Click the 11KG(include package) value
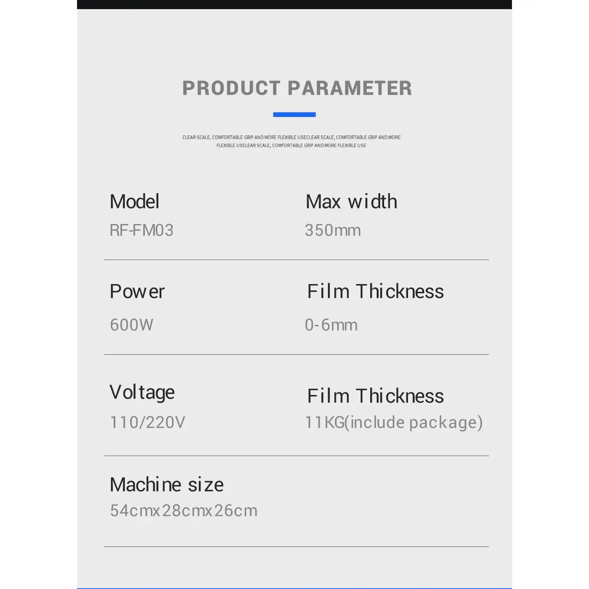The width and height of the screenshot is (589, 589). click(x=394, y=422)
